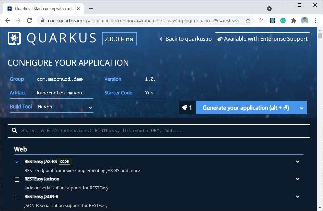Open the Chrome profile avatar

click(304, 20)
